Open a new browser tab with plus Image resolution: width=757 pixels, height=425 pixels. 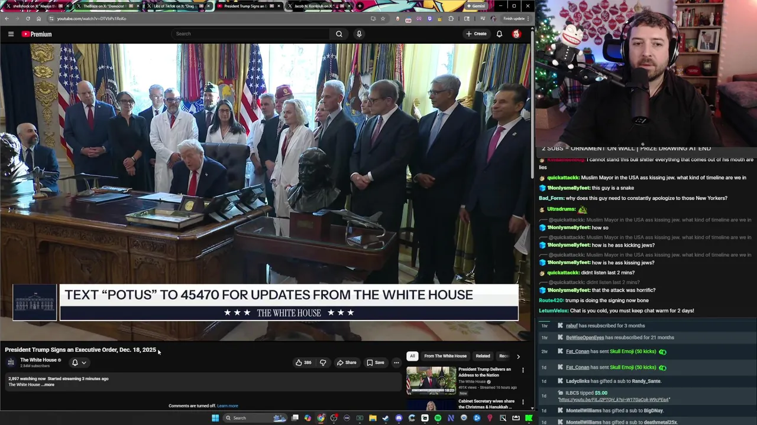(360, 6)
